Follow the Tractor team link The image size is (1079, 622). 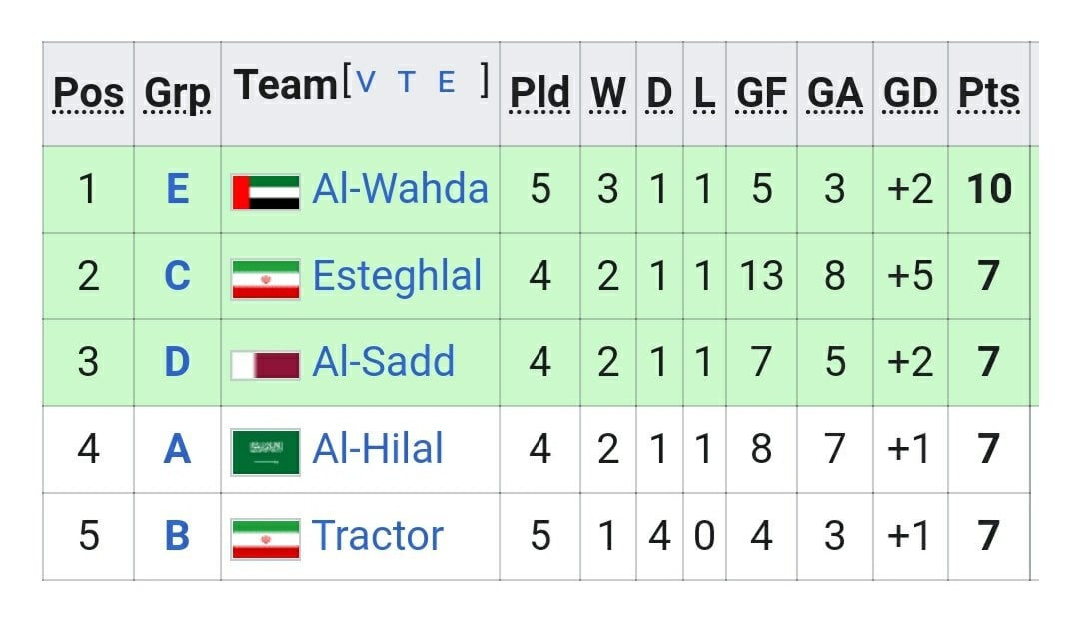pos(377,535)
